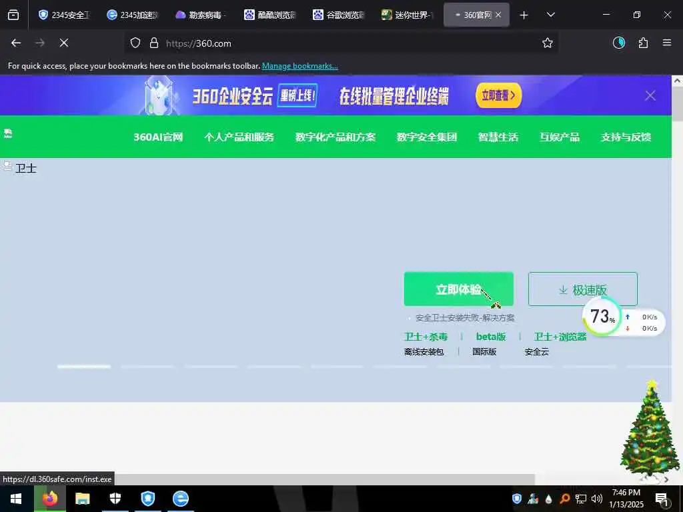The width and height of the screenshot is (683, 512).
Task: Click the broken image icon beside 卫士
Action: 7,165
